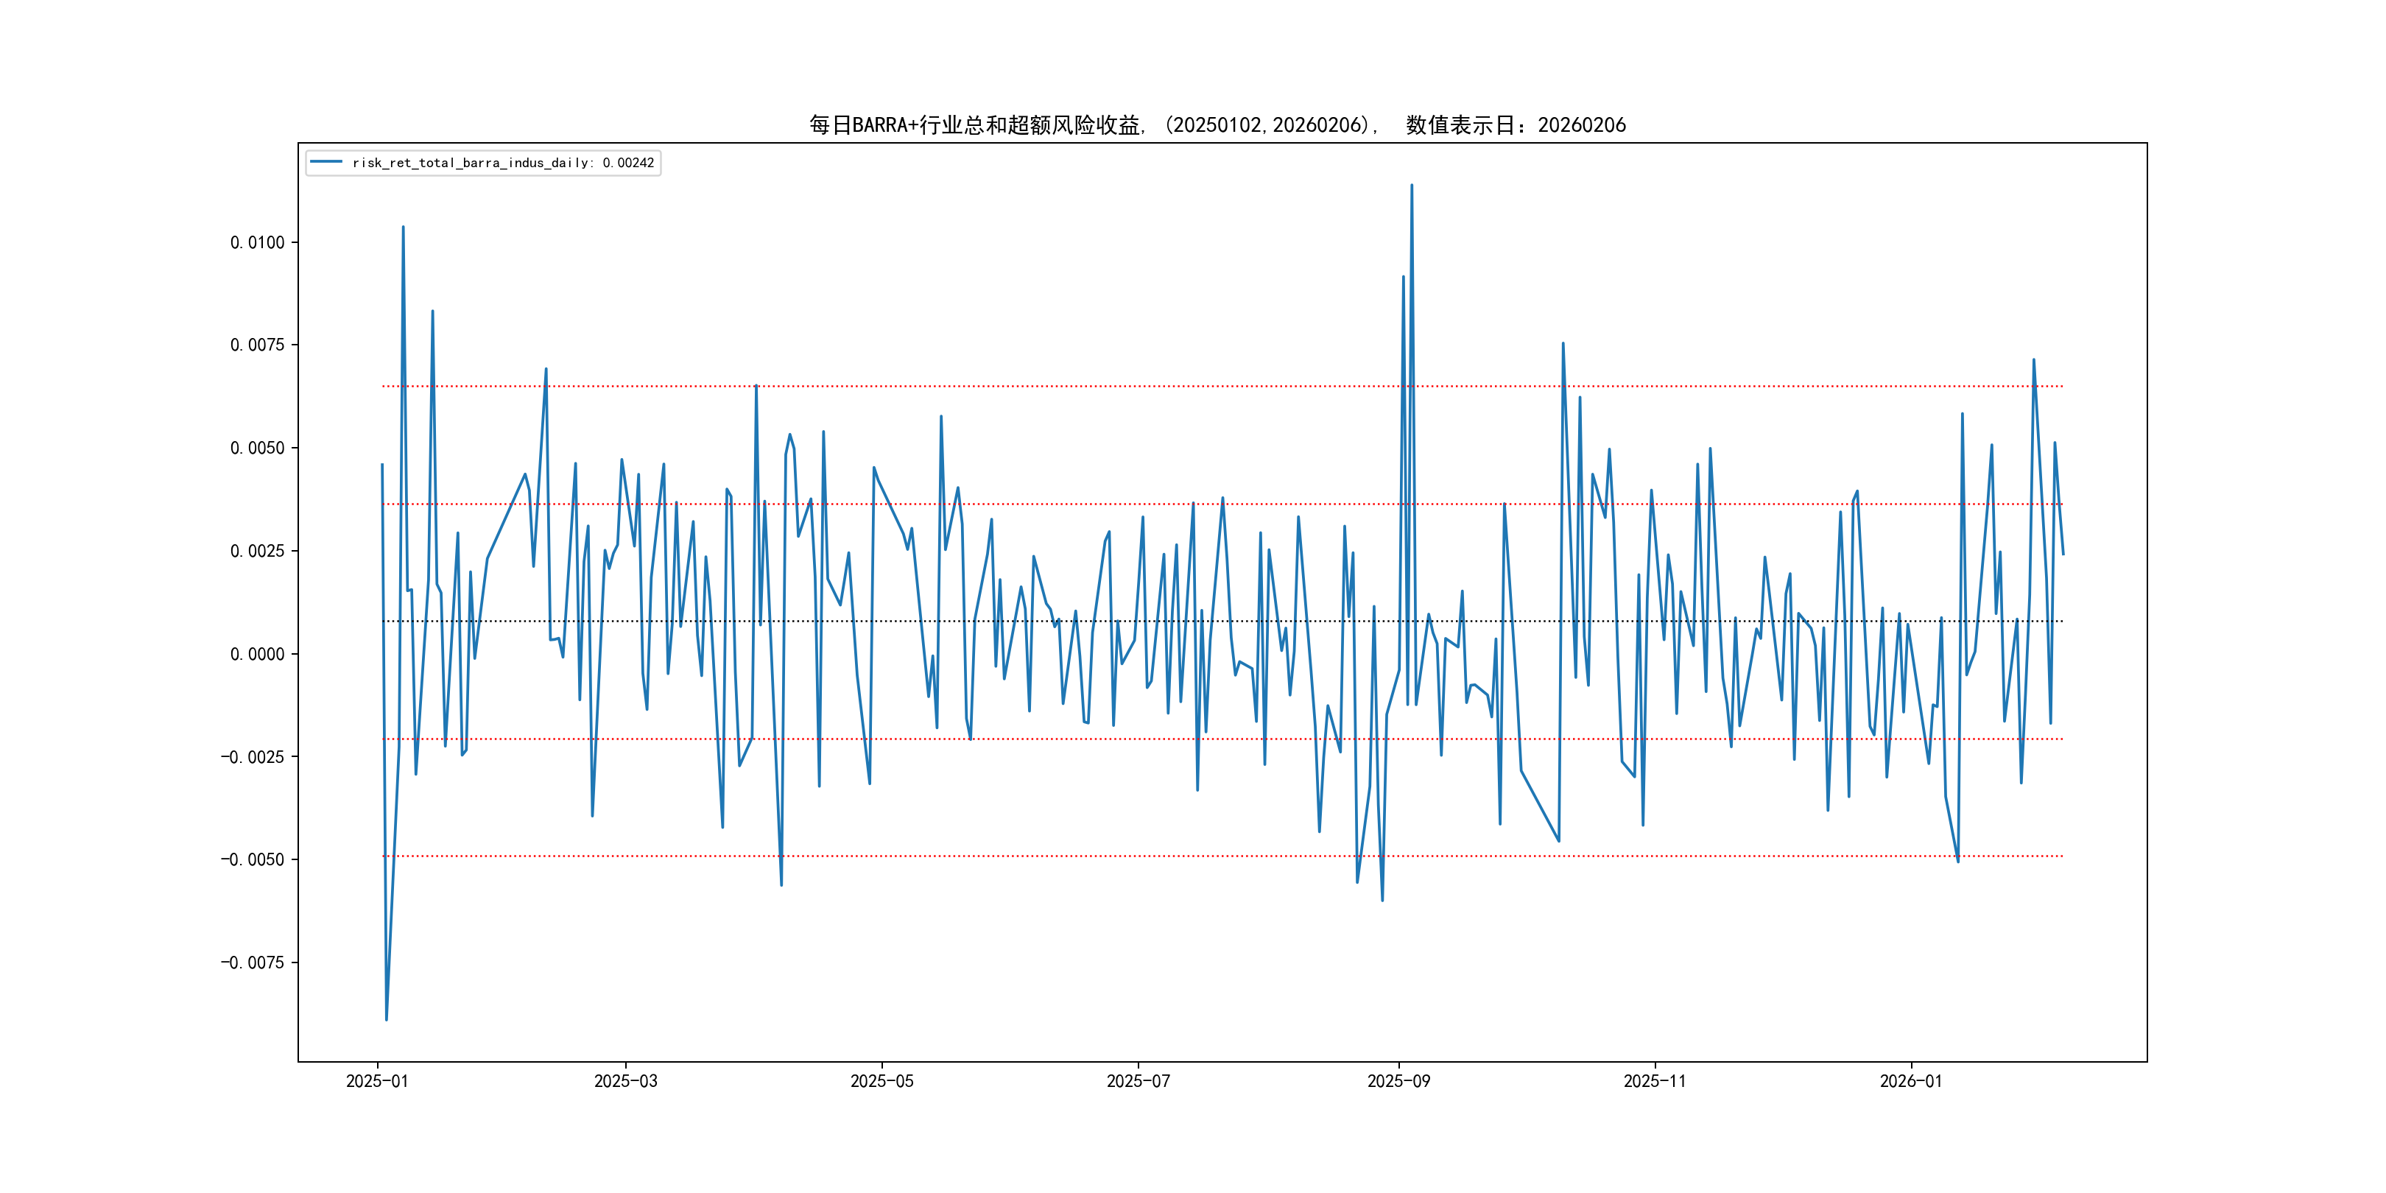Click the lowest trough near 2025-01
Screen dimensions: 2386x1193
[386, 1020]
